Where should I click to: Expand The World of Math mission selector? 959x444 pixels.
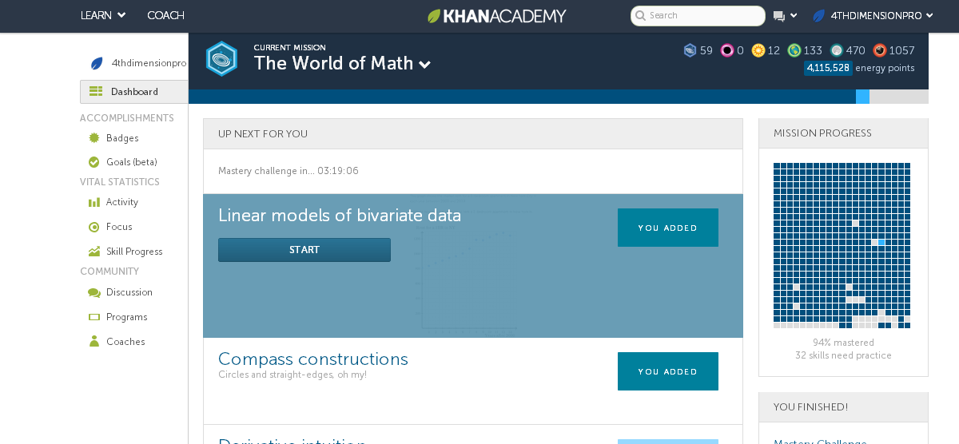[424, 65]
